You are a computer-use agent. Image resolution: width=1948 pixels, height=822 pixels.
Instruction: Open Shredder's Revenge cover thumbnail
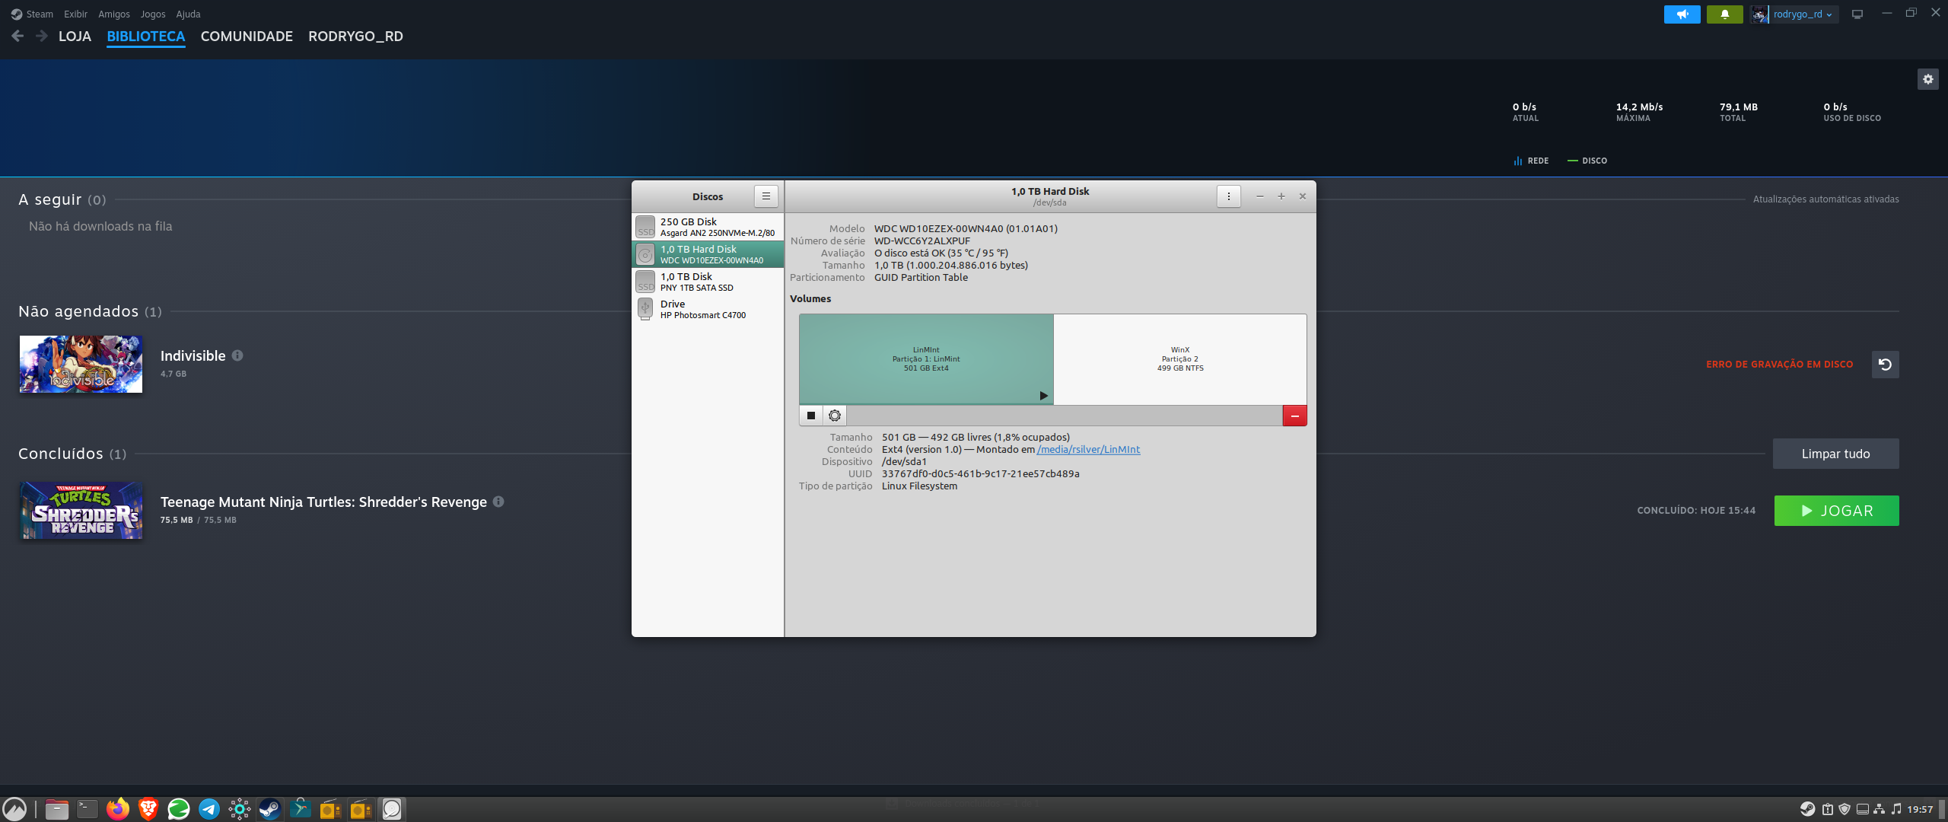click(x=81, y=511)
